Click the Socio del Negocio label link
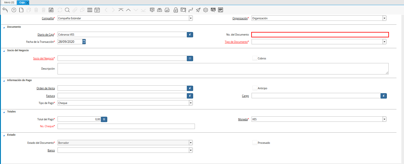Screen dimensions: 404x164 (x=44, y=58)
